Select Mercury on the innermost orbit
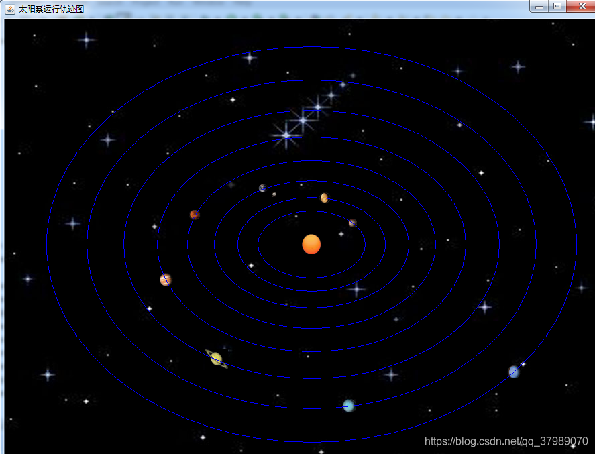The width and height of the screenshot is (595, 454). point(353,223)
